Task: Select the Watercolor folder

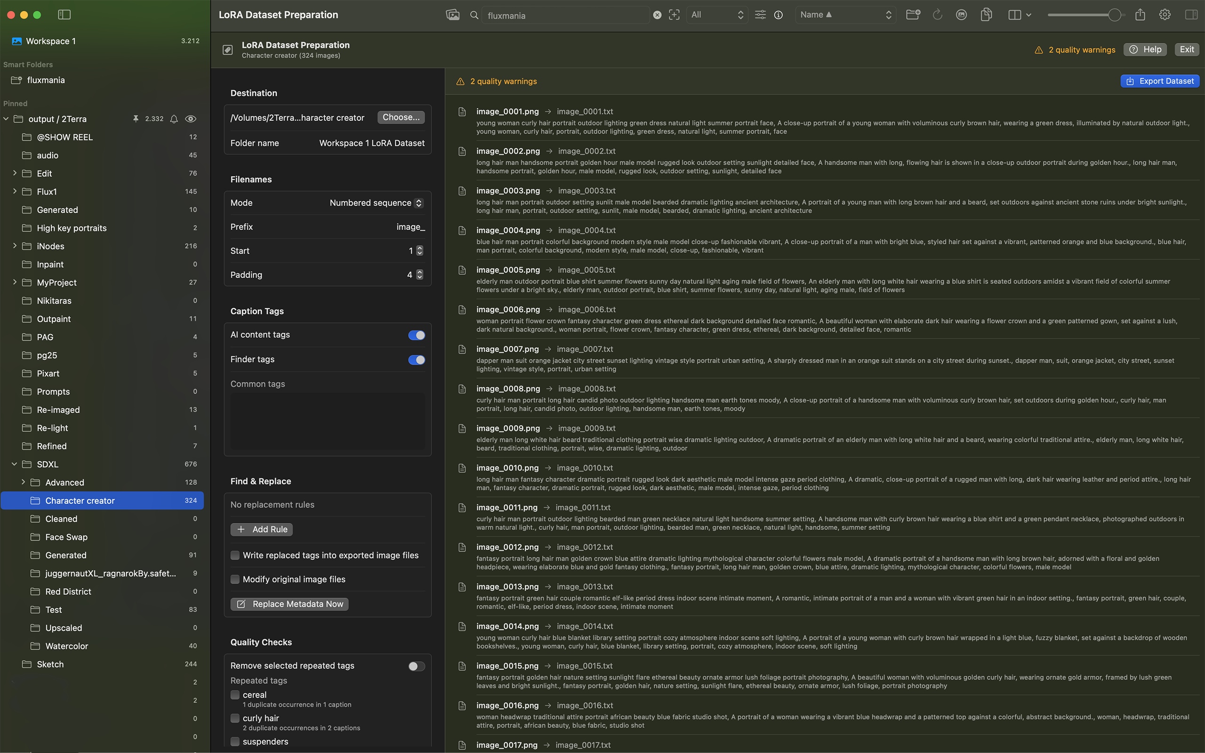Action: (102, 646)
